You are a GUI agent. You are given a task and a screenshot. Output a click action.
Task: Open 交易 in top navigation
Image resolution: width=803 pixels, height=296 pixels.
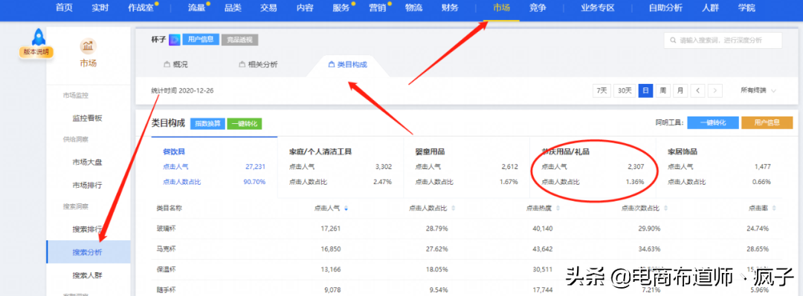(268, 7)
